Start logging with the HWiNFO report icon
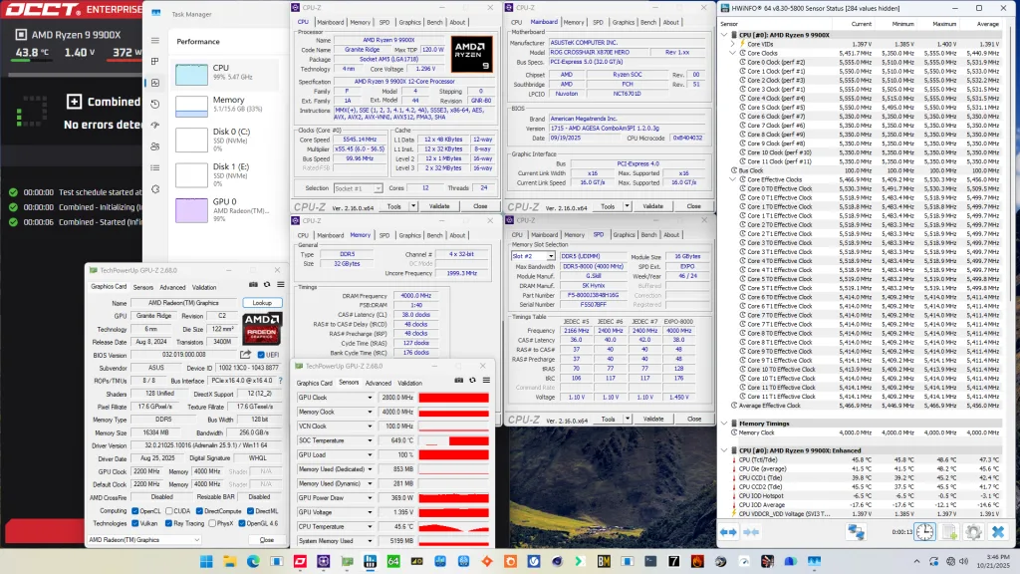Screen dimensions: 1020x574 pos(949,531)
